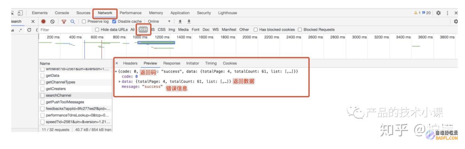Stop recording with the red record button

point(43,21)
